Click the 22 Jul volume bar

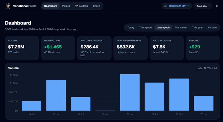coord(179,95)
